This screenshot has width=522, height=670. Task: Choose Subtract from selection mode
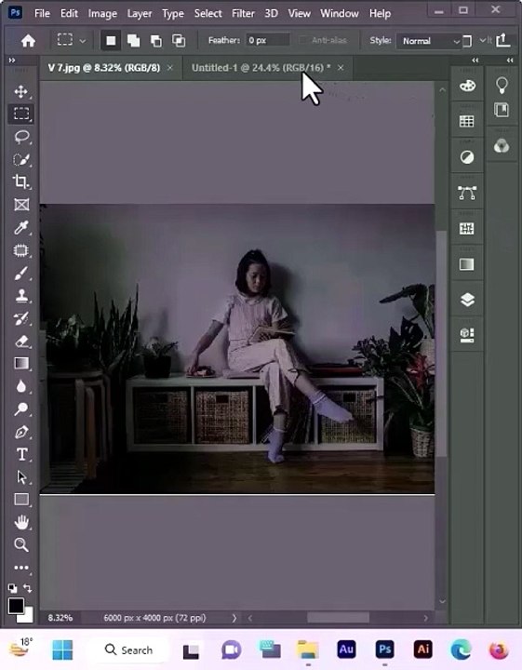tap(156, 41)
